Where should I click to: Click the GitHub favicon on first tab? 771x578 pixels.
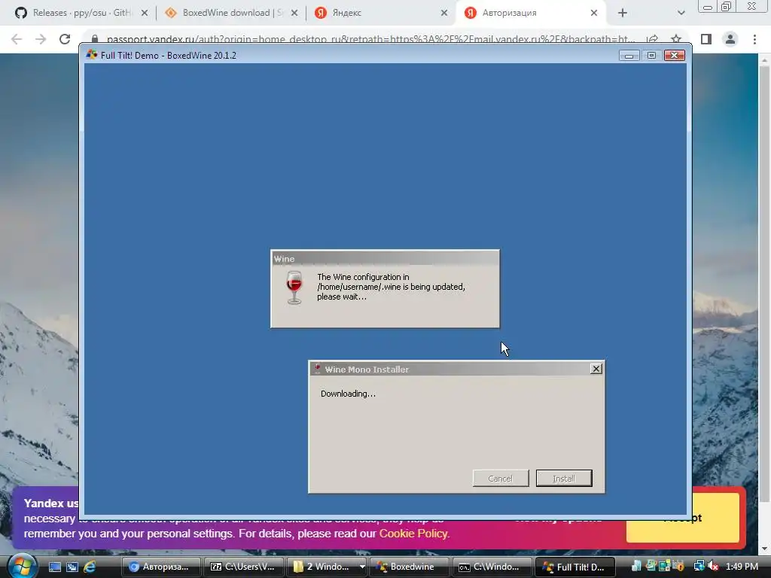pos(20,13)
